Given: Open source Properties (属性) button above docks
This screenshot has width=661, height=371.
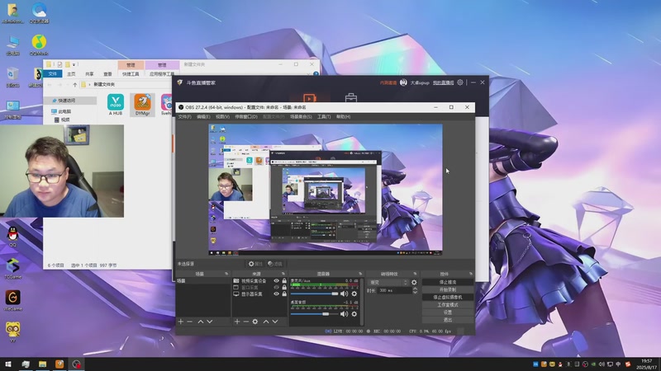Looking at the screenshot, I should pyautogui.click(x=255, y=264).
